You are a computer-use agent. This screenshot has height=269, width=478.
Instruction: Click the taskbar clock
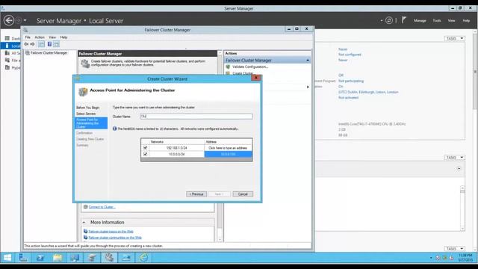(465, 258)
